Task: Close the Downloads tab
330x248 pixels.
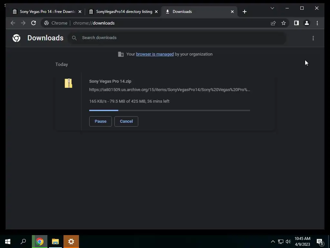Action: click(232, 12)
